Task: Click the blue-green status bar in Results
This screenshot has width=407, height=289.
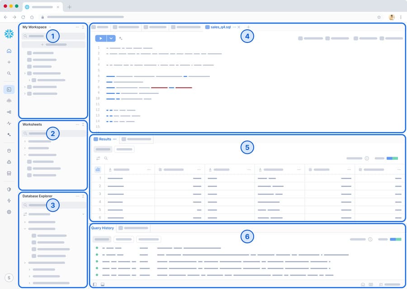Action: [x=392, y=158]
